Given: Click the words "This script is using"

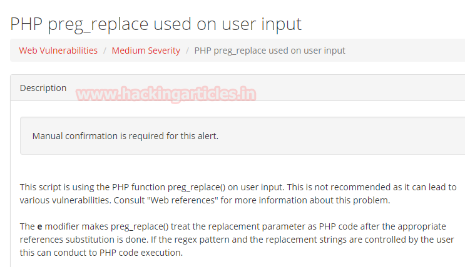Looking at the screenshot, I should click(56, 187).
